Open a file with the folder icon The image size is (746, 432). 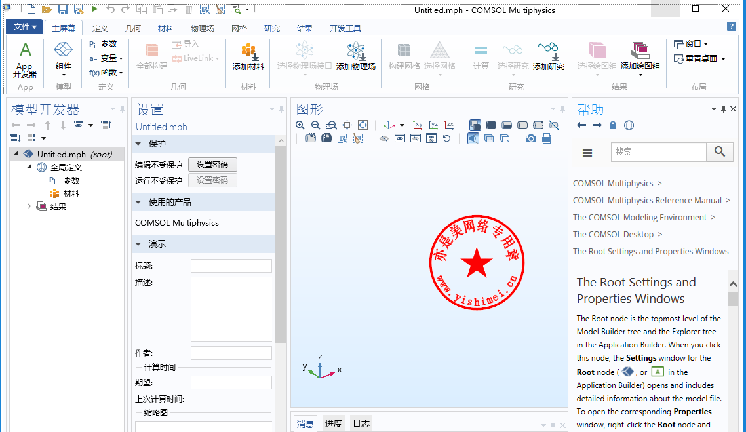pyautogui.click(x=47, y=9)
